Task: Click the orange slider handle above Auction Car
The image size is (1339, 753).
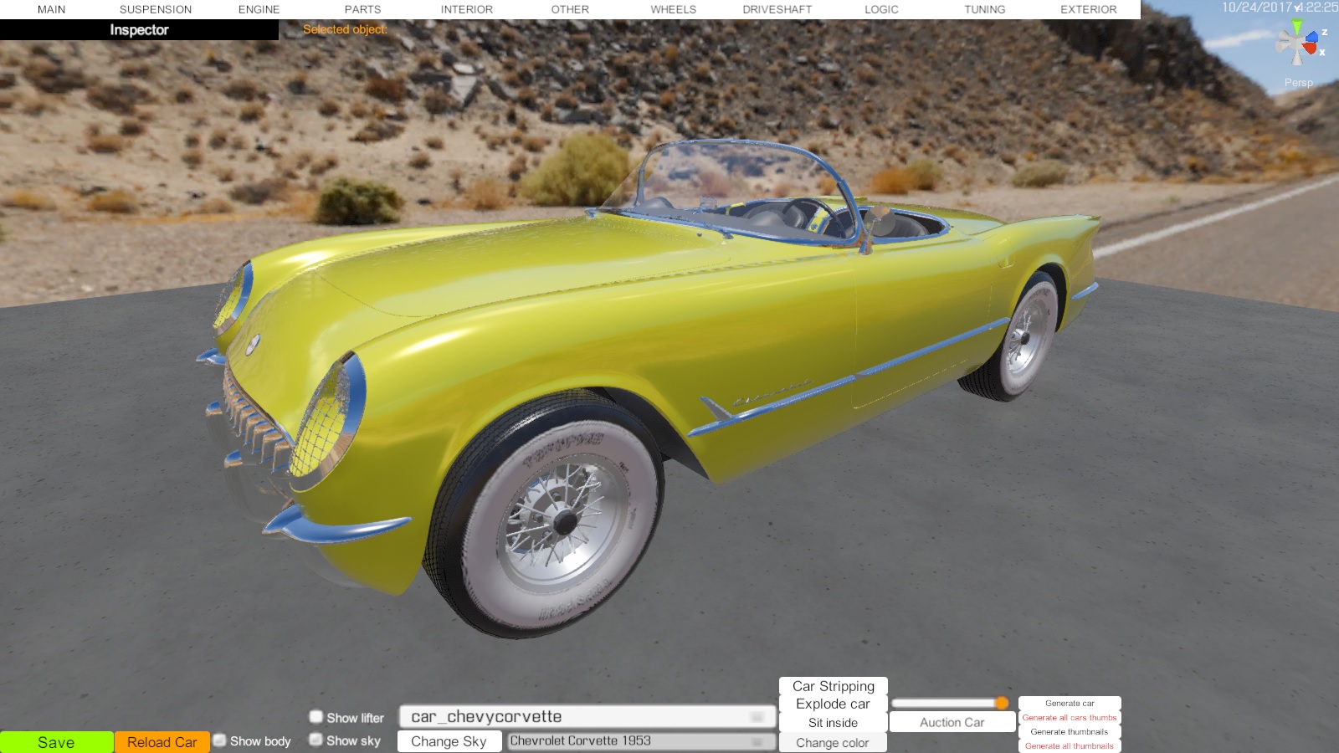Action: (1002, 703)
